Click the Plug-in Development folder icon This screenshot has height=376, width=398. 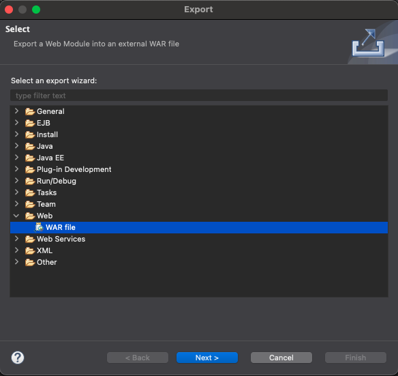(30, 169)
